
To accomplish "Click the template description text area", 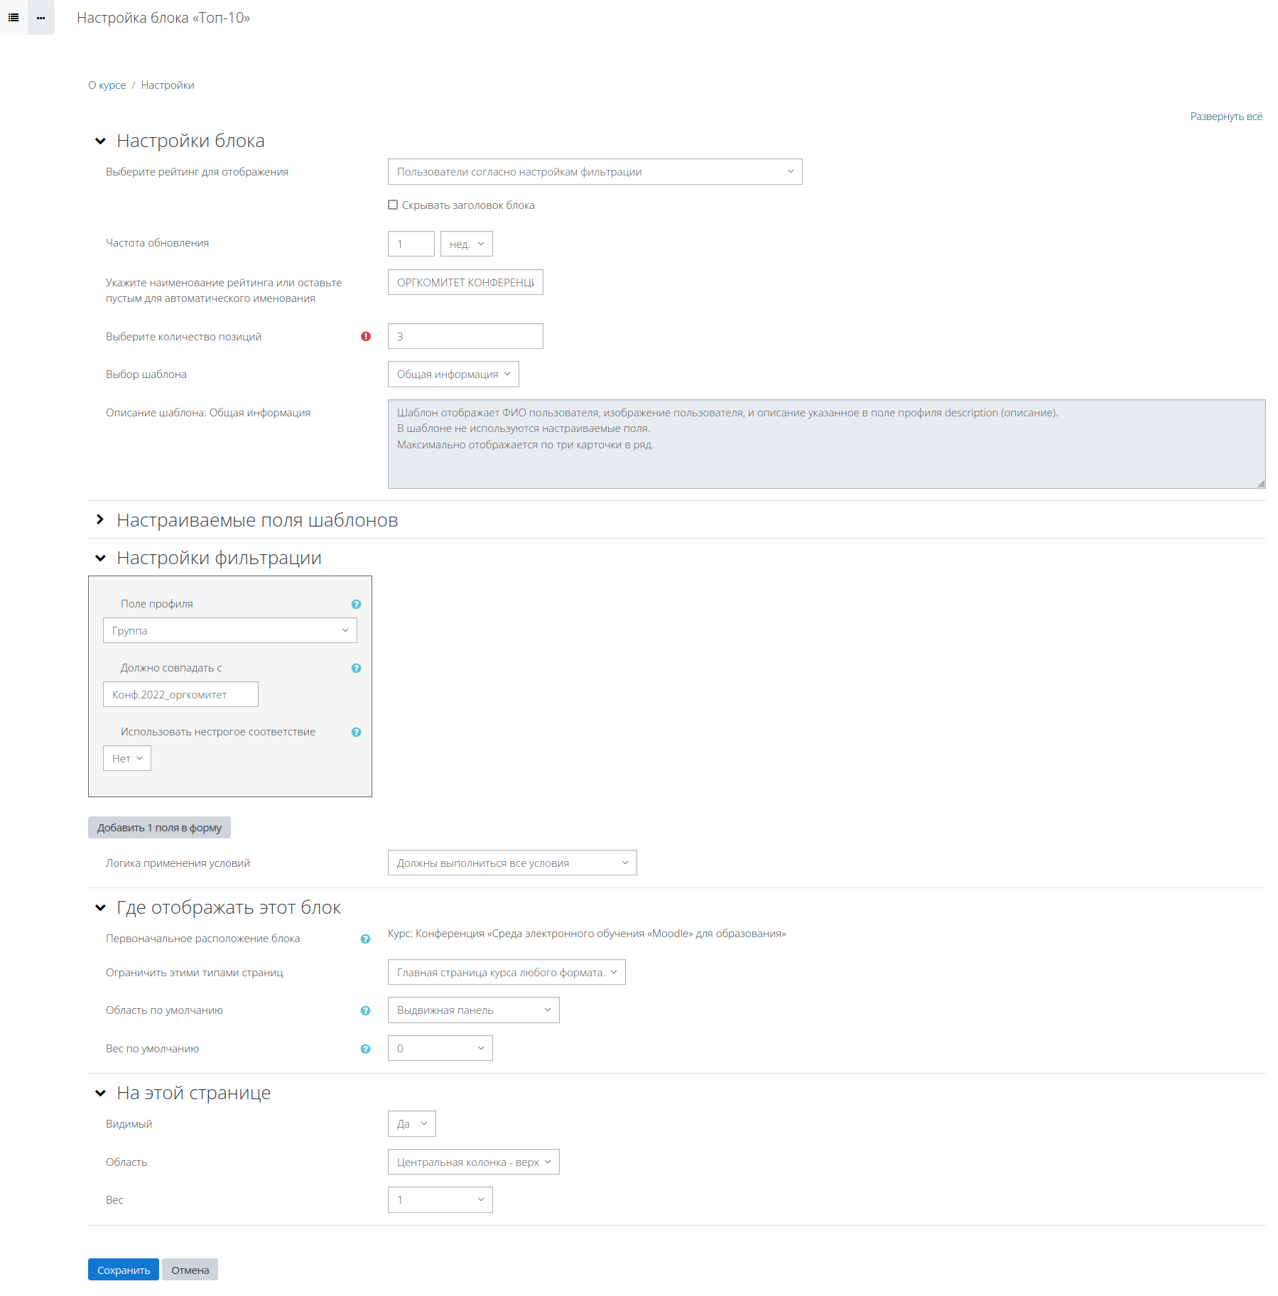I will [827, 444].
